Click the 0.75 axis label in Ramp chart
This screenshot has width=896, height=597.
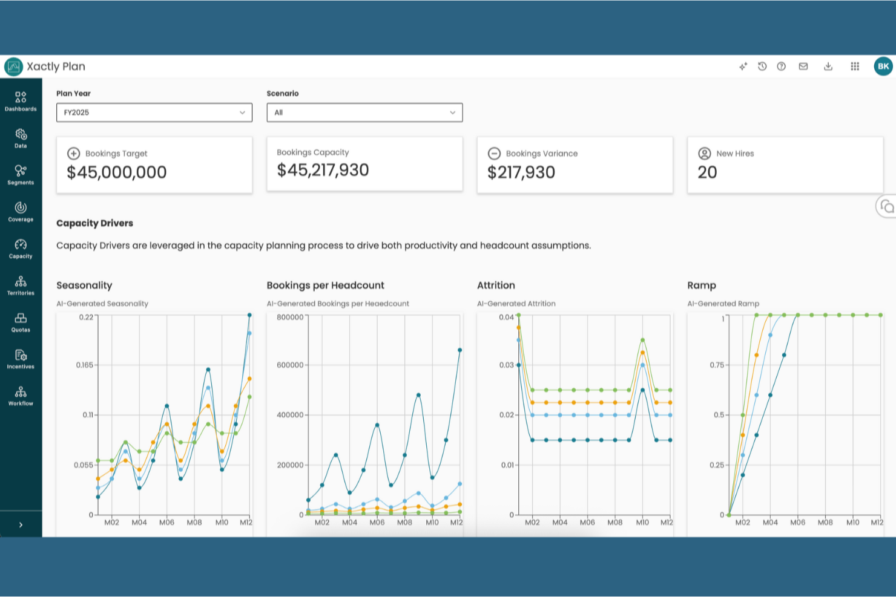pyautogui.click(x=717, y=365)
